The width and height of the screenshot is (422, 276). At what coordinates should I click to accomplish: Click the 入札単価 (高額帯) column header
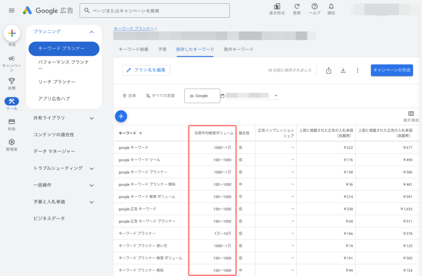pyautogui.click(x=385, y=133)
